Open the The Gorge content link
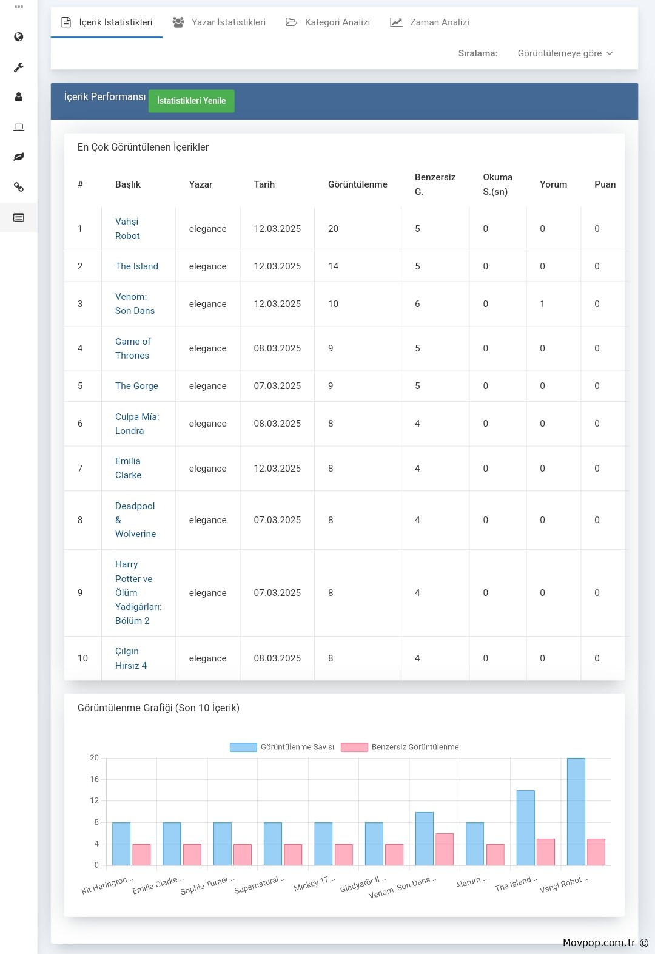 click(136, 386)
